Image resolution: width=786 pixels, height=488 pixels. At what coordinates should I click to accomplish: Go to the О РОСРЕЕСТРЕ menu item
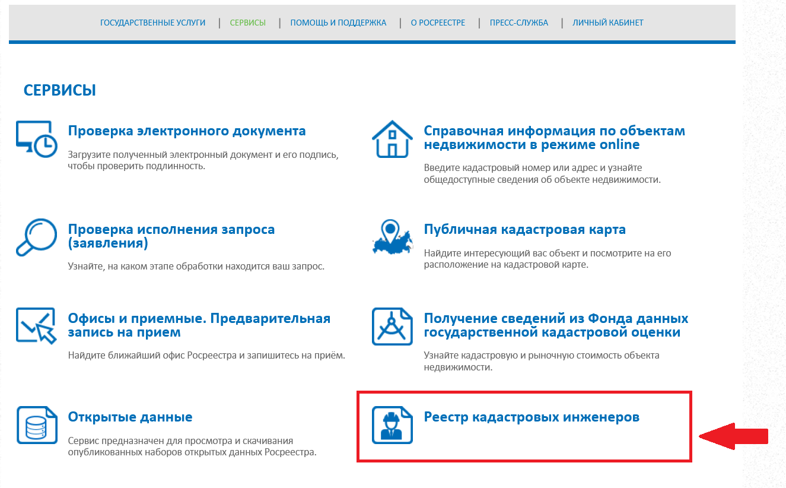click(x=438, y=23)
